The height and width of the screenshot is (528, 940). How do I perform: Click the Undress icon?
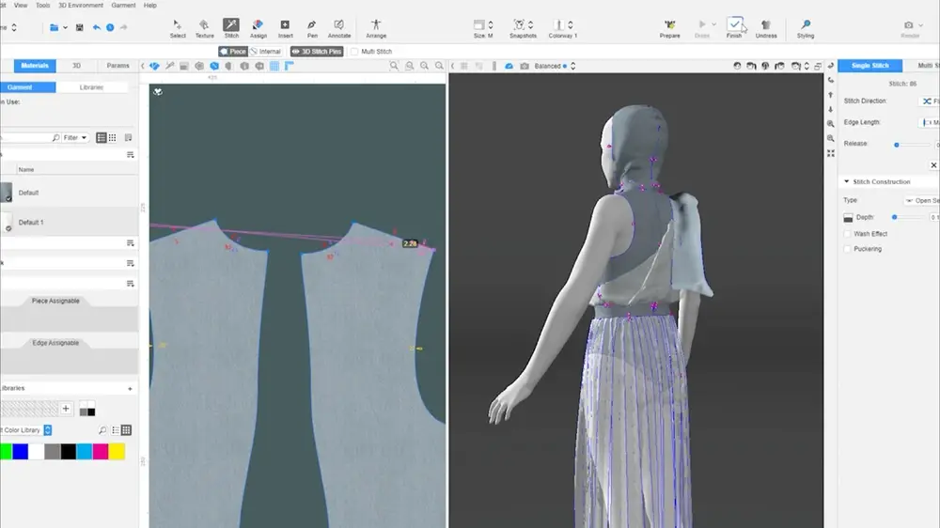pos(766,26)
